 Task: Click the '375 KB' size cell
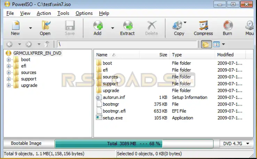click(x=161, y=104)
